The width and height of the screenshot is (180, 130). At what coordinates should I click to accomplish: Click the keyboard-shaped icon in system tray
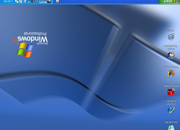pyautogui.click(x=41, y=1)
